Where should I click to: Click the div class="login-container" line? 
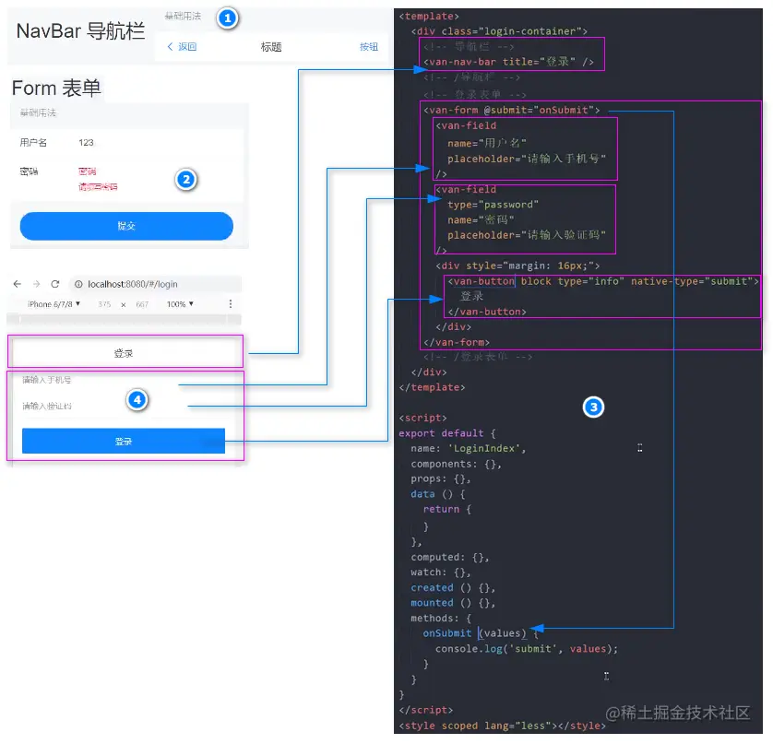pos(499,31)
